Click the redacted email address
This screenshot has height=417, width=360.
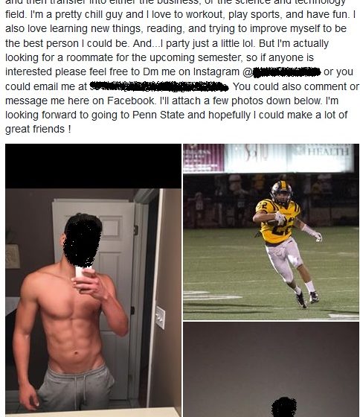pos(159,86)
